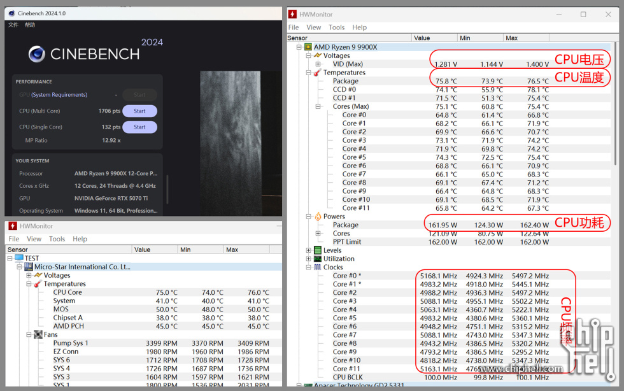Viewport: 624px width, 391px height.
Task: Start the CPU Single Core benchmark
Action: coord(139,127)
